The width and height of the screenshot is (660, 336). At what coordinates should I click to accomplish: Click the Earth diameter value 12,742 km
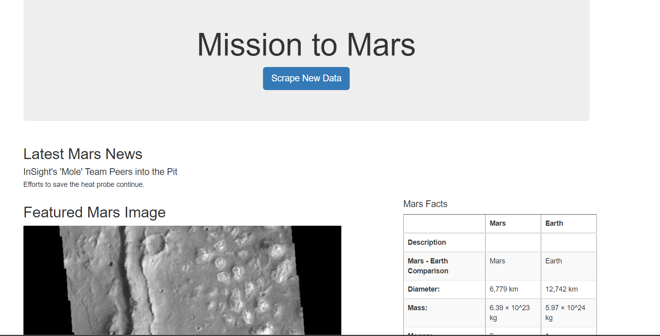click(561, 289)
